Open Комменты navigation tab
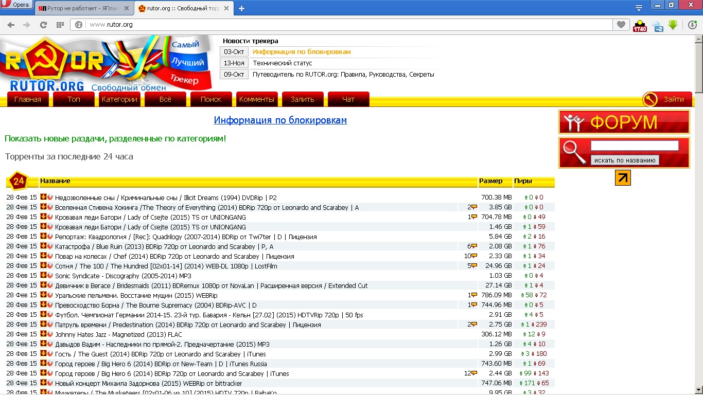 [257, 99]
